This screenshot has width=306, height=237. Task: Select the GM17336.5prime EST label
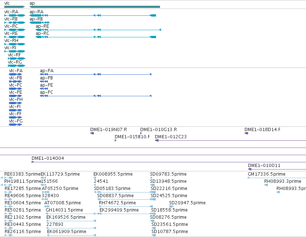point(266,174)
